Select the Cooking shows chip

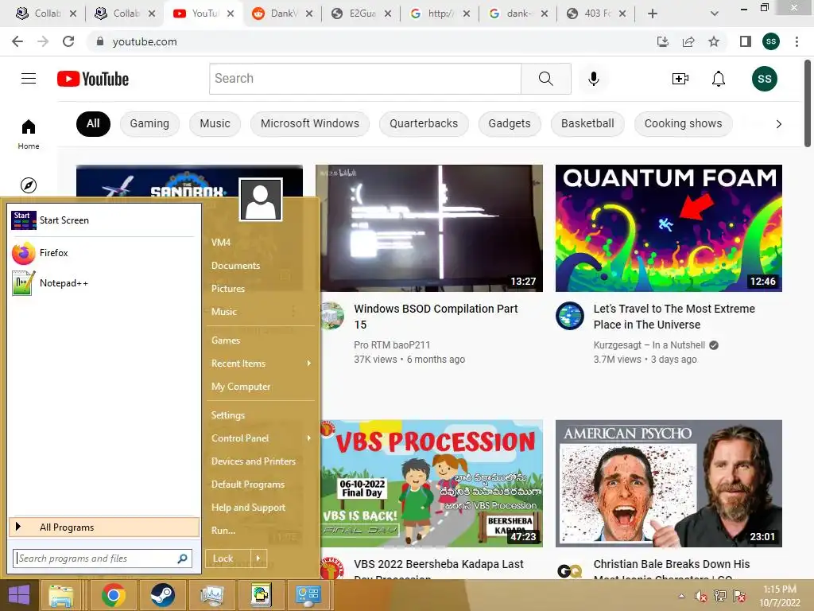pos(683,123)
